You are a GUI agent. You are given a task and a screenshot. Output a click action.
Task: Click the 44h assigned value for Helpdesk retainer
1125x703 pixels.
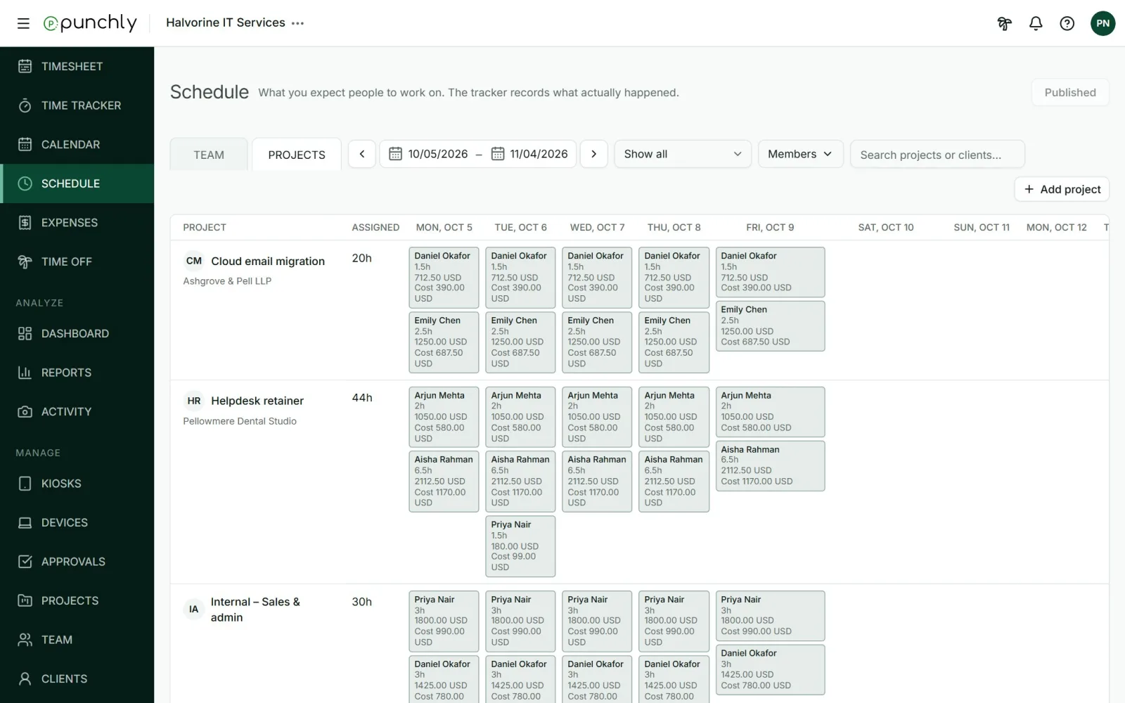coord(362,398)
